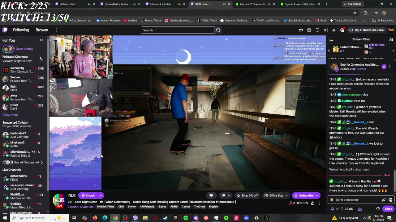Show next gift leaderboard entry
The width and height of the screenshot is (396, 222).
point(393,51)
